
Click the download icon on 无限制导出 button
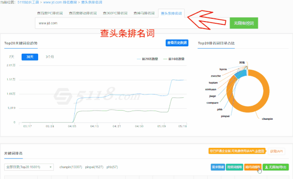tap(266, 167)
